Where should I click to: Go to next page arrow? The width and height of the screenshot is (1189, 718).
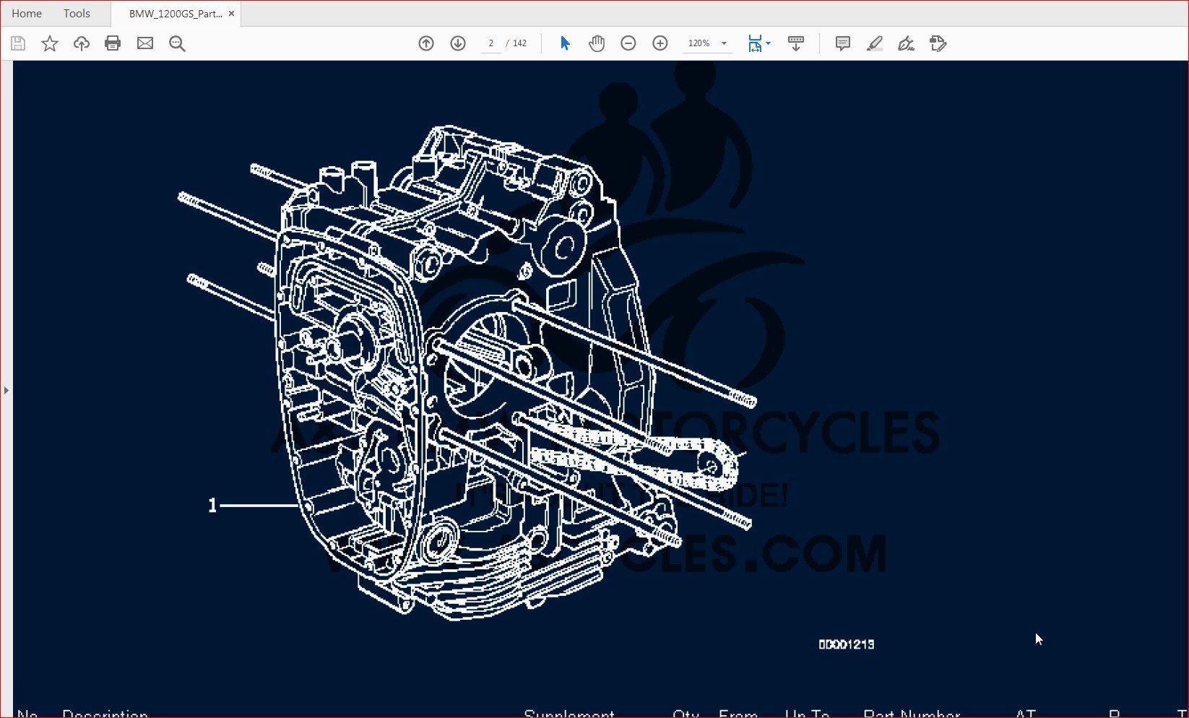458,43
